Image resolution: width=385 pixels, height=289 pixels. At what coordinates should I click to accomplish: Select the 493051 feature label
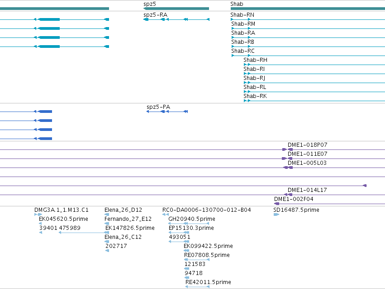coord(180,237)
